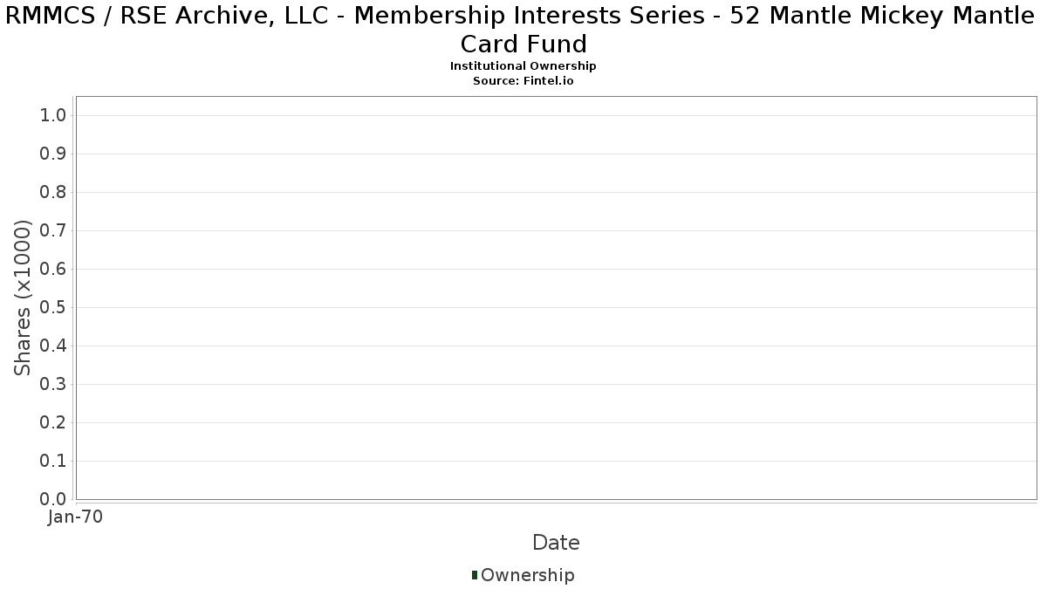
Task: Click the 0.2 y-axis tick label
Action: (x=54, y=423)
